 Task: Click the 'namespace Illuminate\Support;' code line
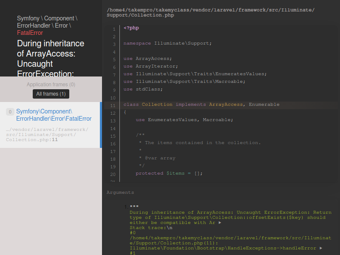tap(167, 43)
